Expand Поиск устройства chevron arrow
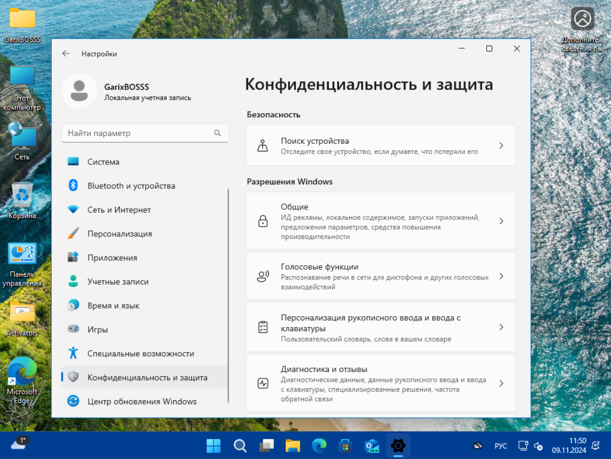This screenshot has height=459, width=611. (501, 146)
